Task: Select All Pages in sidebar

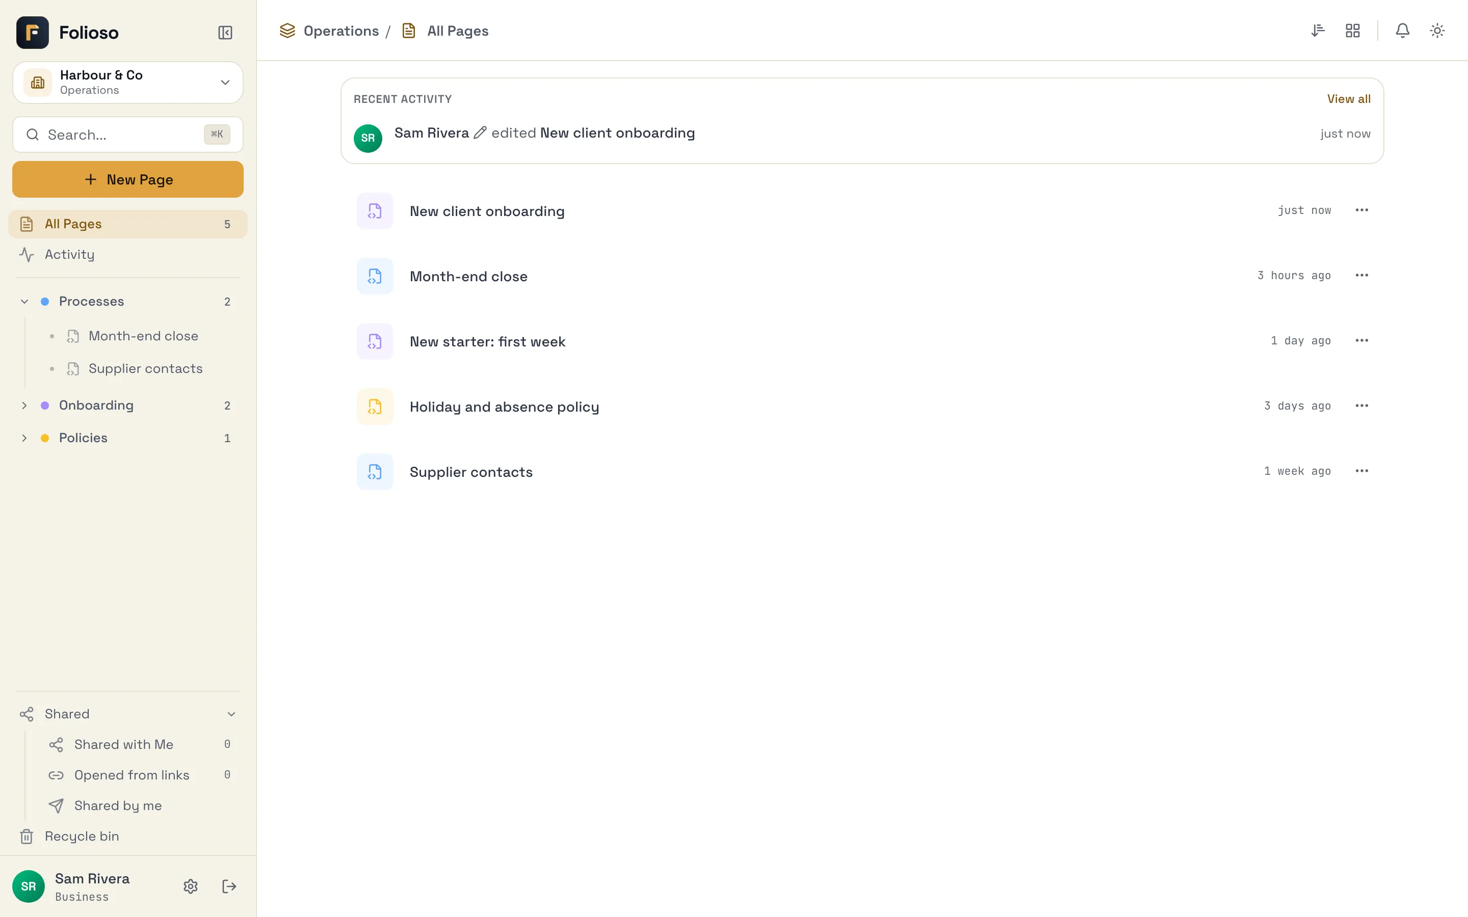Action: (x=127, y=224)
